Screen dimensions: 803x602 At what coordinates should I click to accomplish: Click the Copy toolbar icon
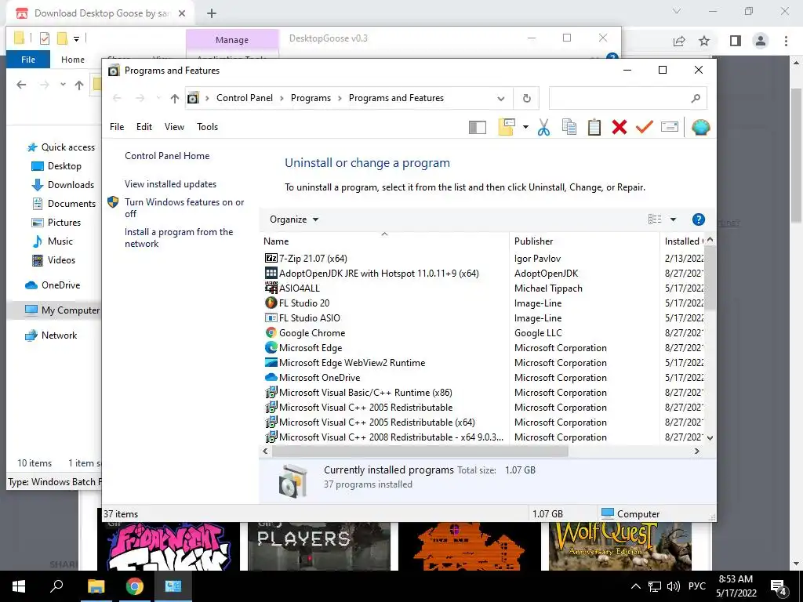tap(569, 127)
